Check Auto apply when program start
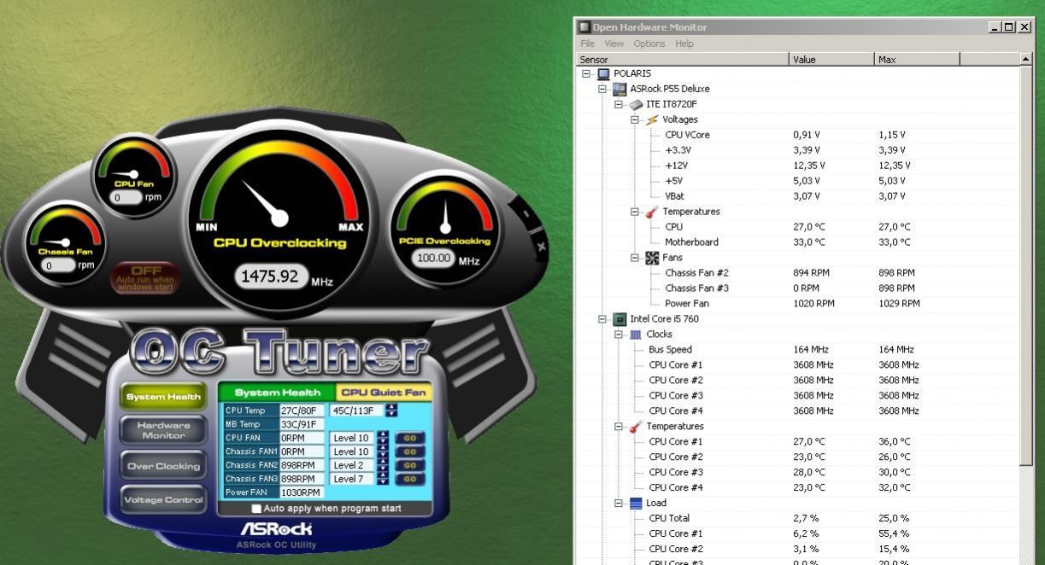Screen dimensions: 1045x565 (x=256, y=509)
